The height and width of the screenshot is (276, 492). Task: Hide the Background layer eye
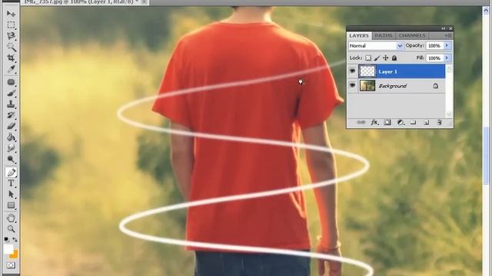tap(352, 85)
